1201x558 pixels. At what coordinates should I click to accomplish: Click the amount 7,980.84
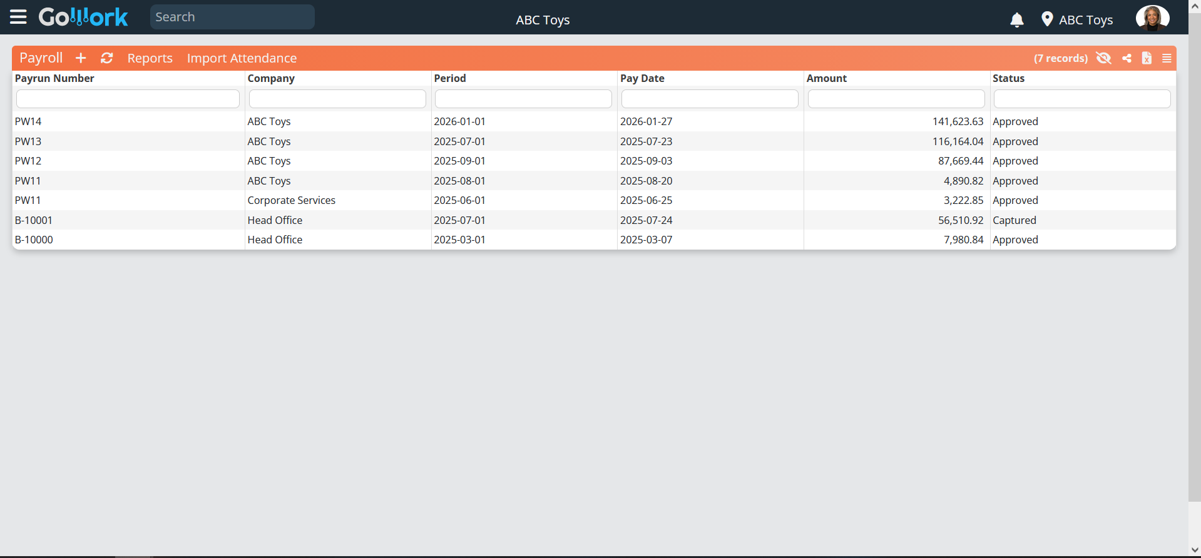[963, 240]
